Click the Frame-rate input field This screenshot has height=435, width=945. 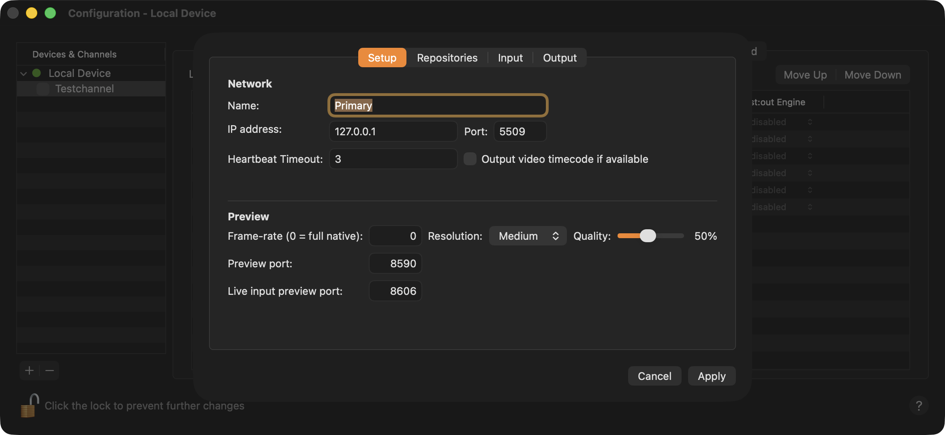[x=395, y=236]
